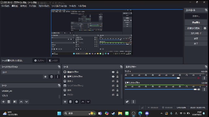Expand hidden system tray icons chevron
The width and height of the screenshot is (209, 117).
(161, 113)
